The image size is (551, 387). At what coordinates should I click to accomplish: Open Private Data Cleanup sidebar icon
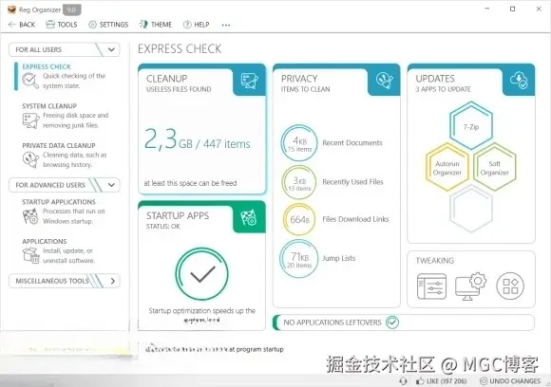(30, 160)
